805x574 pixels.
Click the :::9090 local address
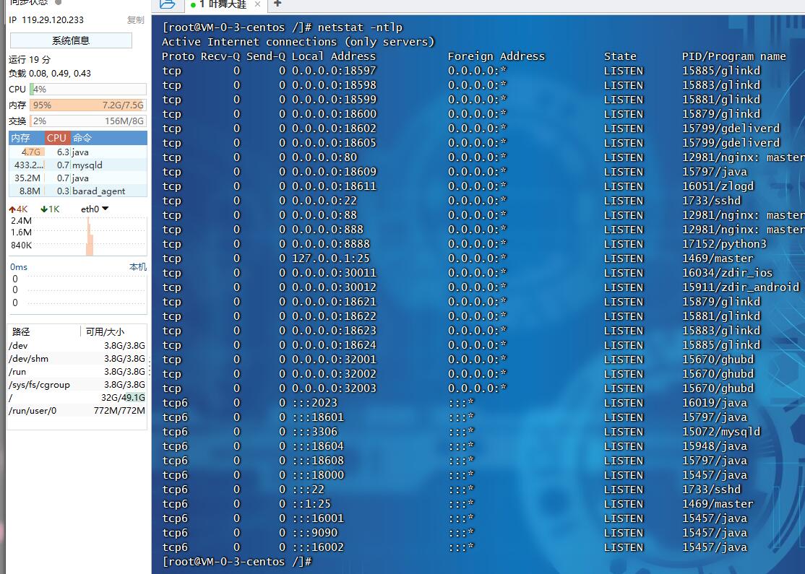315,532
